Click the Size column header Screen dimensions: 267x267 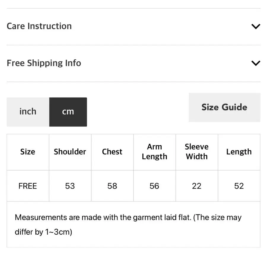point(28,152)
